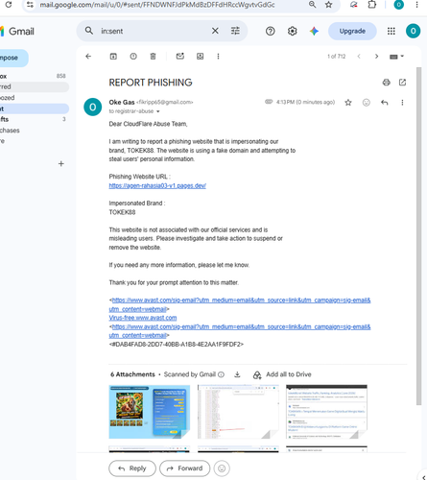Open attachment info icon beside Scanned by Gmail
Viewport: 427px width, 480px height.
[221, 374]
